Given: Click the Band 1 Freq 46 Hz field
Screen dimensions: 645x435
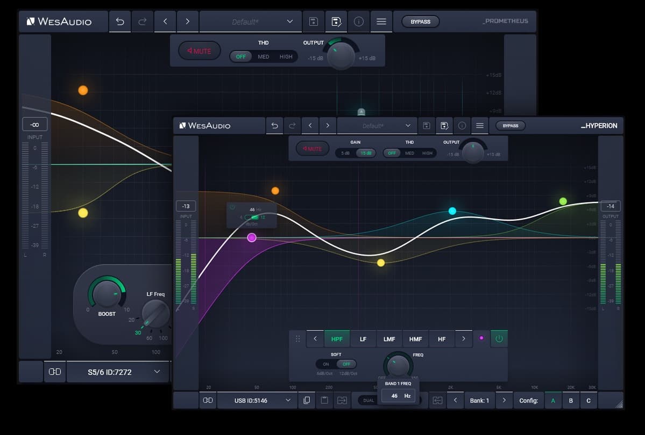Looking at the screenshot, I should [x=398, y=396].
